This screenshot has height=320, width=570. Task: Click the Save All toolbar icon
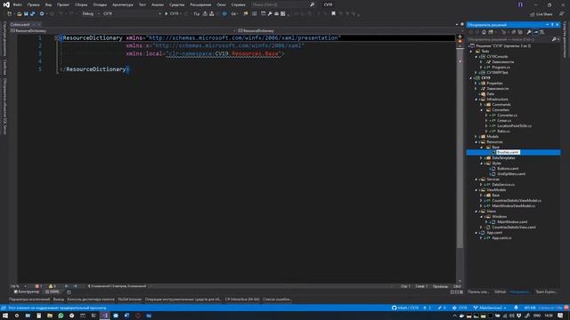33,14
